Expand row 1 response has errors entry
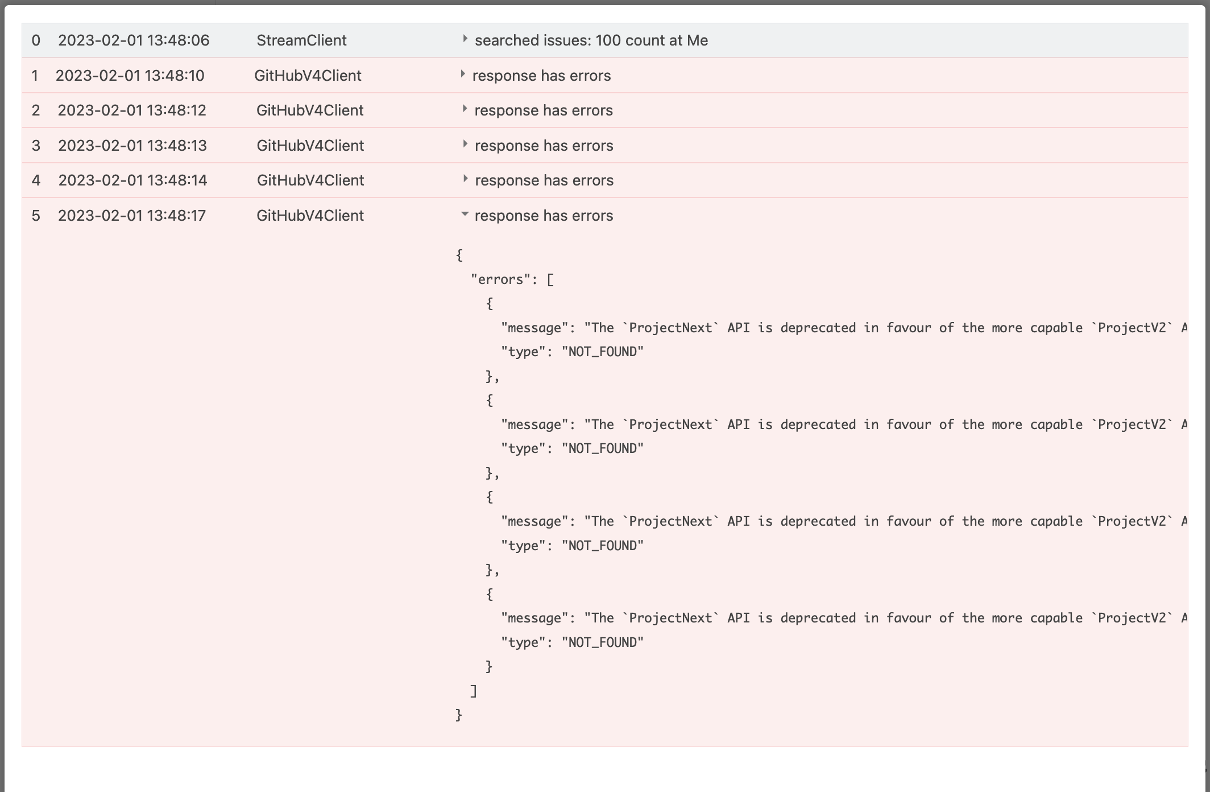The image size is (1210, 792). 465,75
